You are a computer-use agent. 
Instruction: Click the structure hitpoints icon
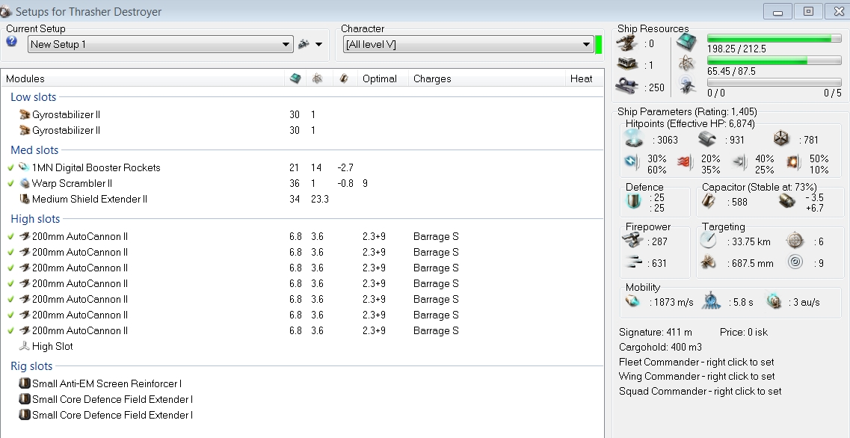tap(781, 139)
